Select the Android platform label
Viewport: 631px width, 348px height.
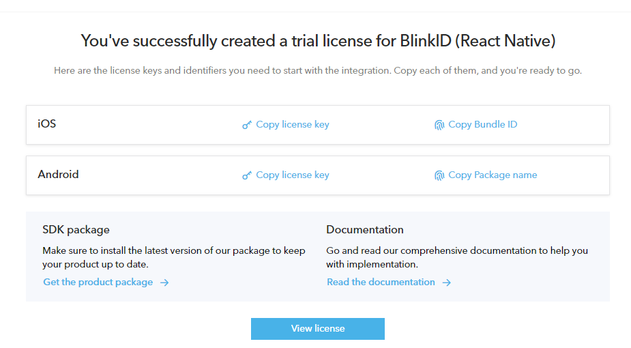(x=59, y=175)
